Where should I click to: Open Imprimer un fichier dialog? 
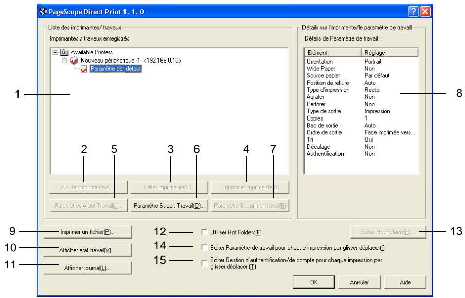click(87, 232)
